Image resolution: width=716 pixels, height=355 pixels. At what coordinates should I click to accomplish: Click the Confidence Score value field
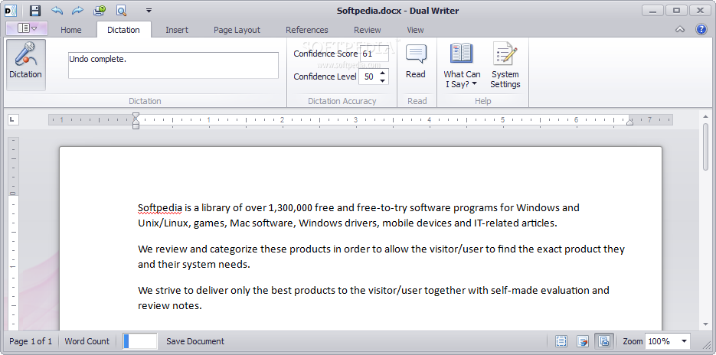pyautogui.click(x=374, y=54)
